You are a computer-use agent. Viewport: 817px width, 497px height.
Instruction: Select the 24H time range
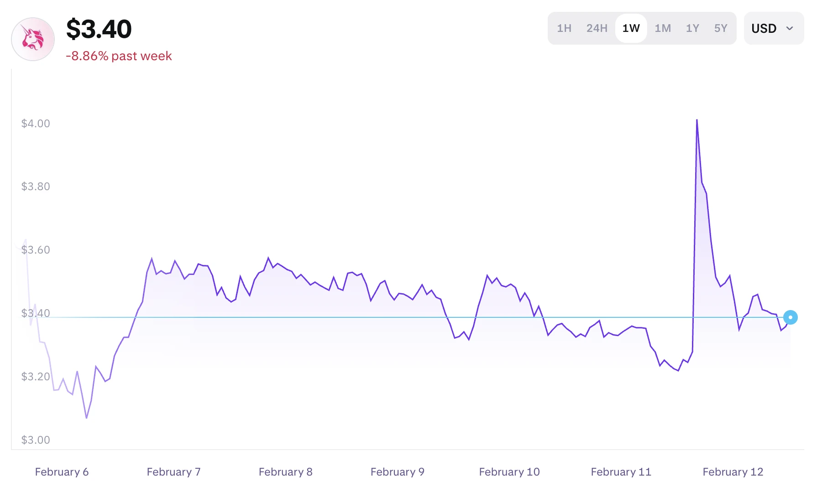[597, 28]
